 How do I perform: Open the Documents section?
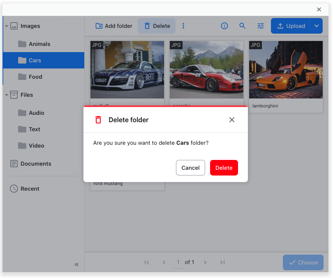(x=36, y=164)
